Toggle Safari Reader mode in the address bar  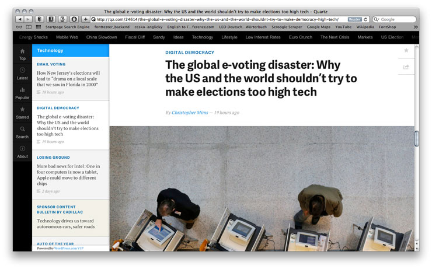pyautogui.click(x=354, y=19)
